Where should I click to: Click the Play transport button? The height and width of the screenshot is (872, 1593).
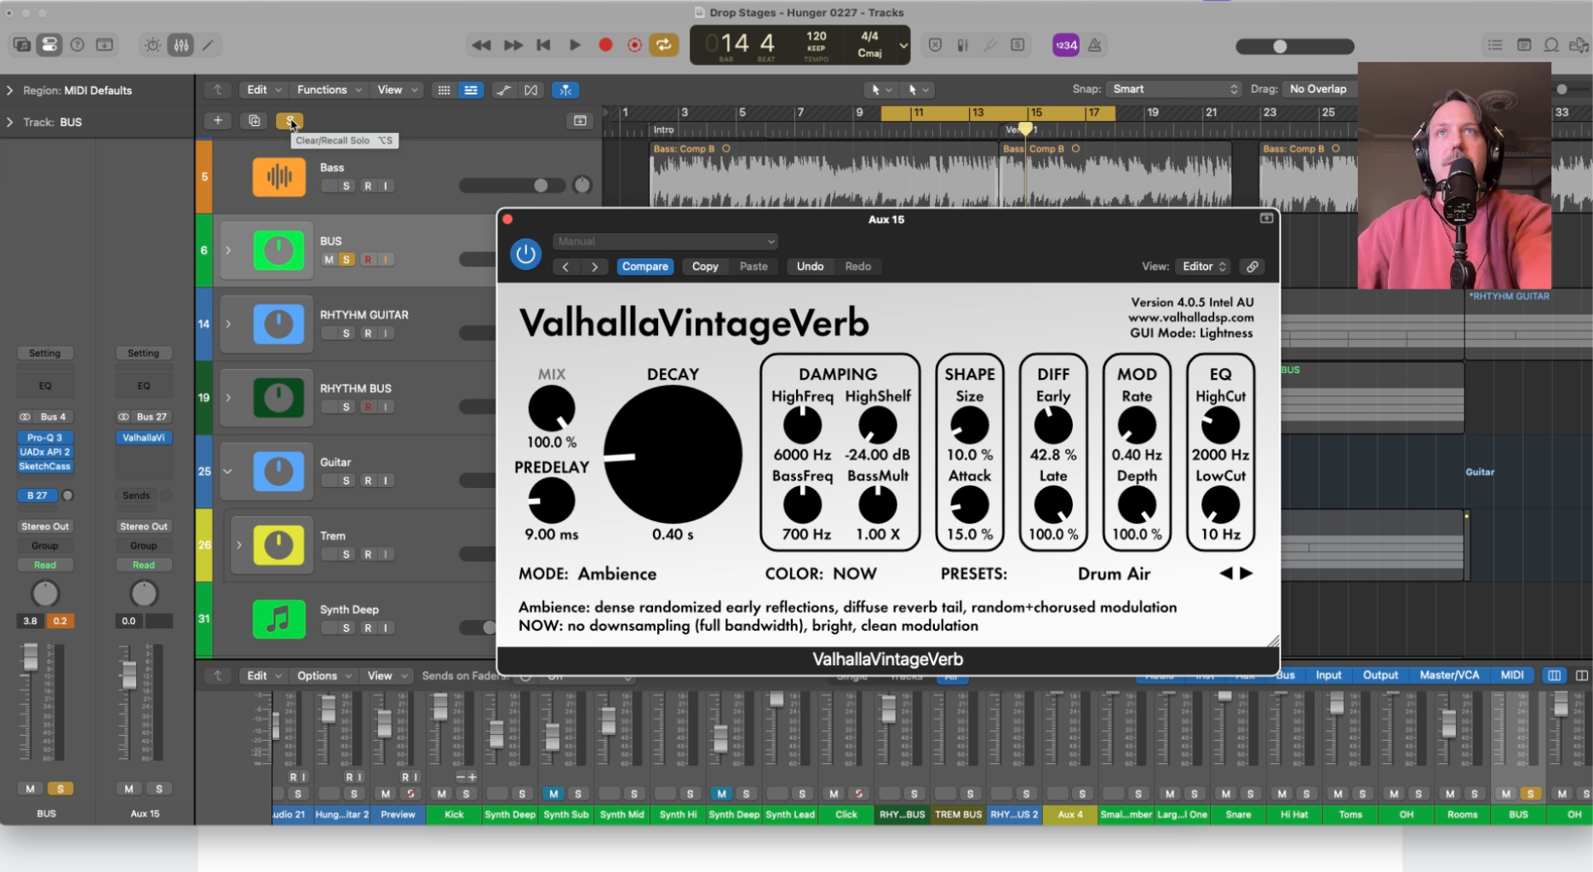coord(575,45)
